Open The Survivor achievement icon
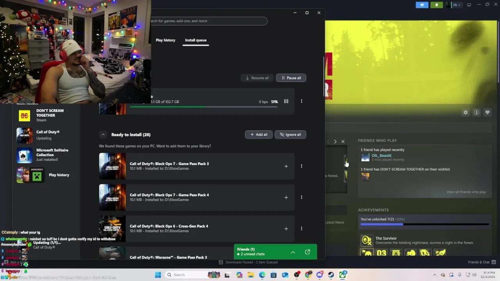The width and height of the screenshot is (500, 281). (366, 240)
